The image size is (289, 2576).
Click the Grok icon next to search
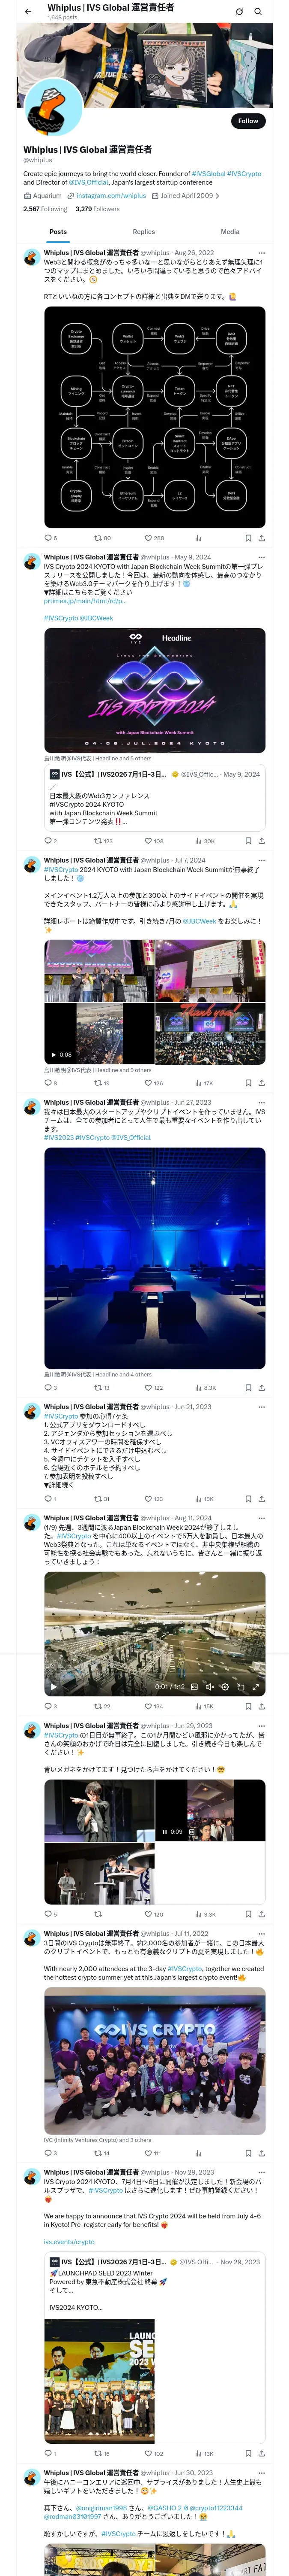click(x=239, y=12)
